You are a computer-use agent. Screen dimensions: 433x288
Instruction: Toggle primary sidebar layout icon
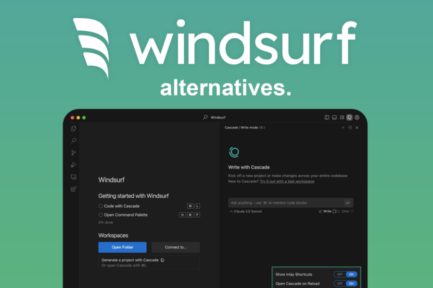(x=327, y=118)
